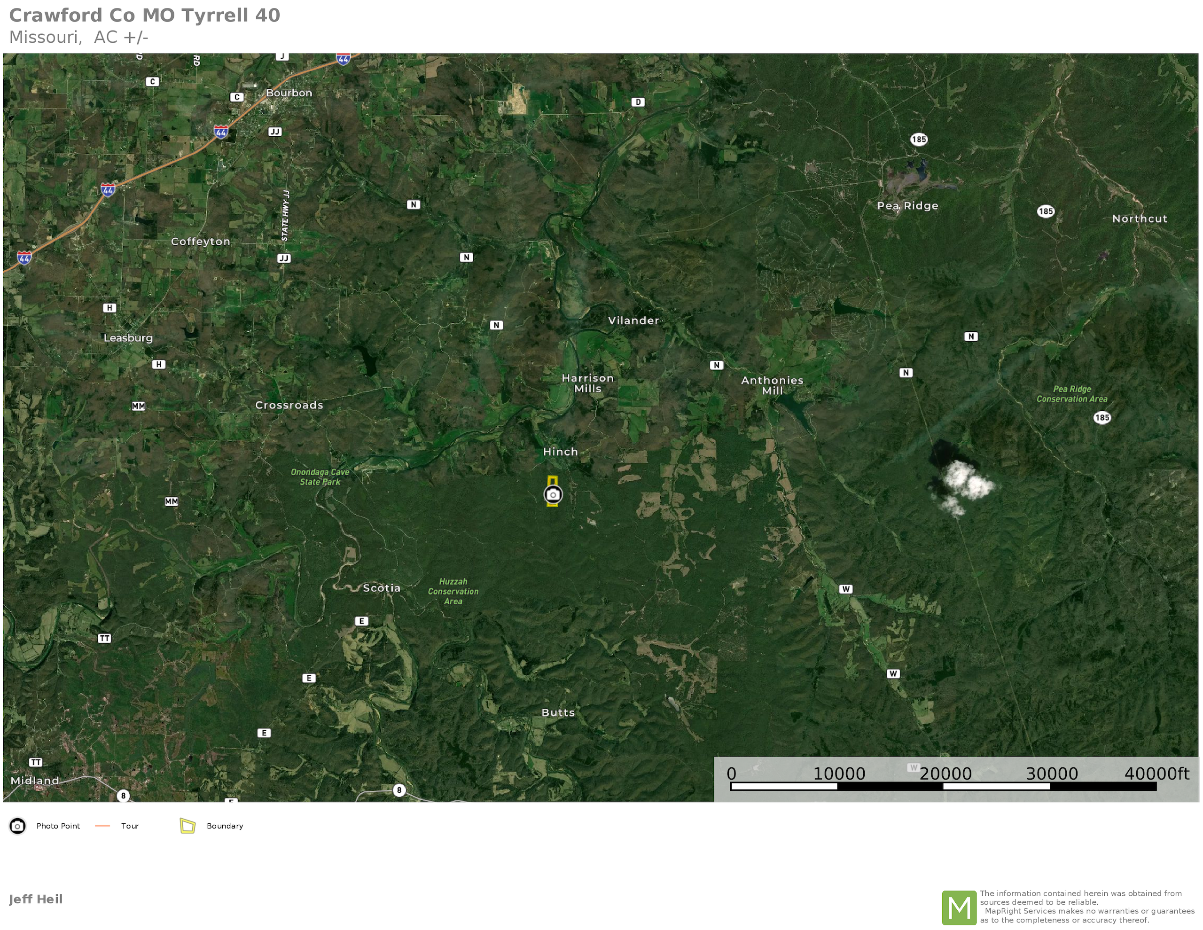Viewport: 1203px width, 930px height.
Task: Click the Highway 185 marker above Pea Ridge
Action: 918,140
